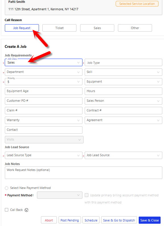Select the Ticket call reason
Viewport: 164px width, 226px height.
[x=59, y=28]
